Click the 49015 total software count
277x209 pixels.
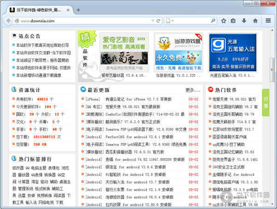[x=42, y=99]
